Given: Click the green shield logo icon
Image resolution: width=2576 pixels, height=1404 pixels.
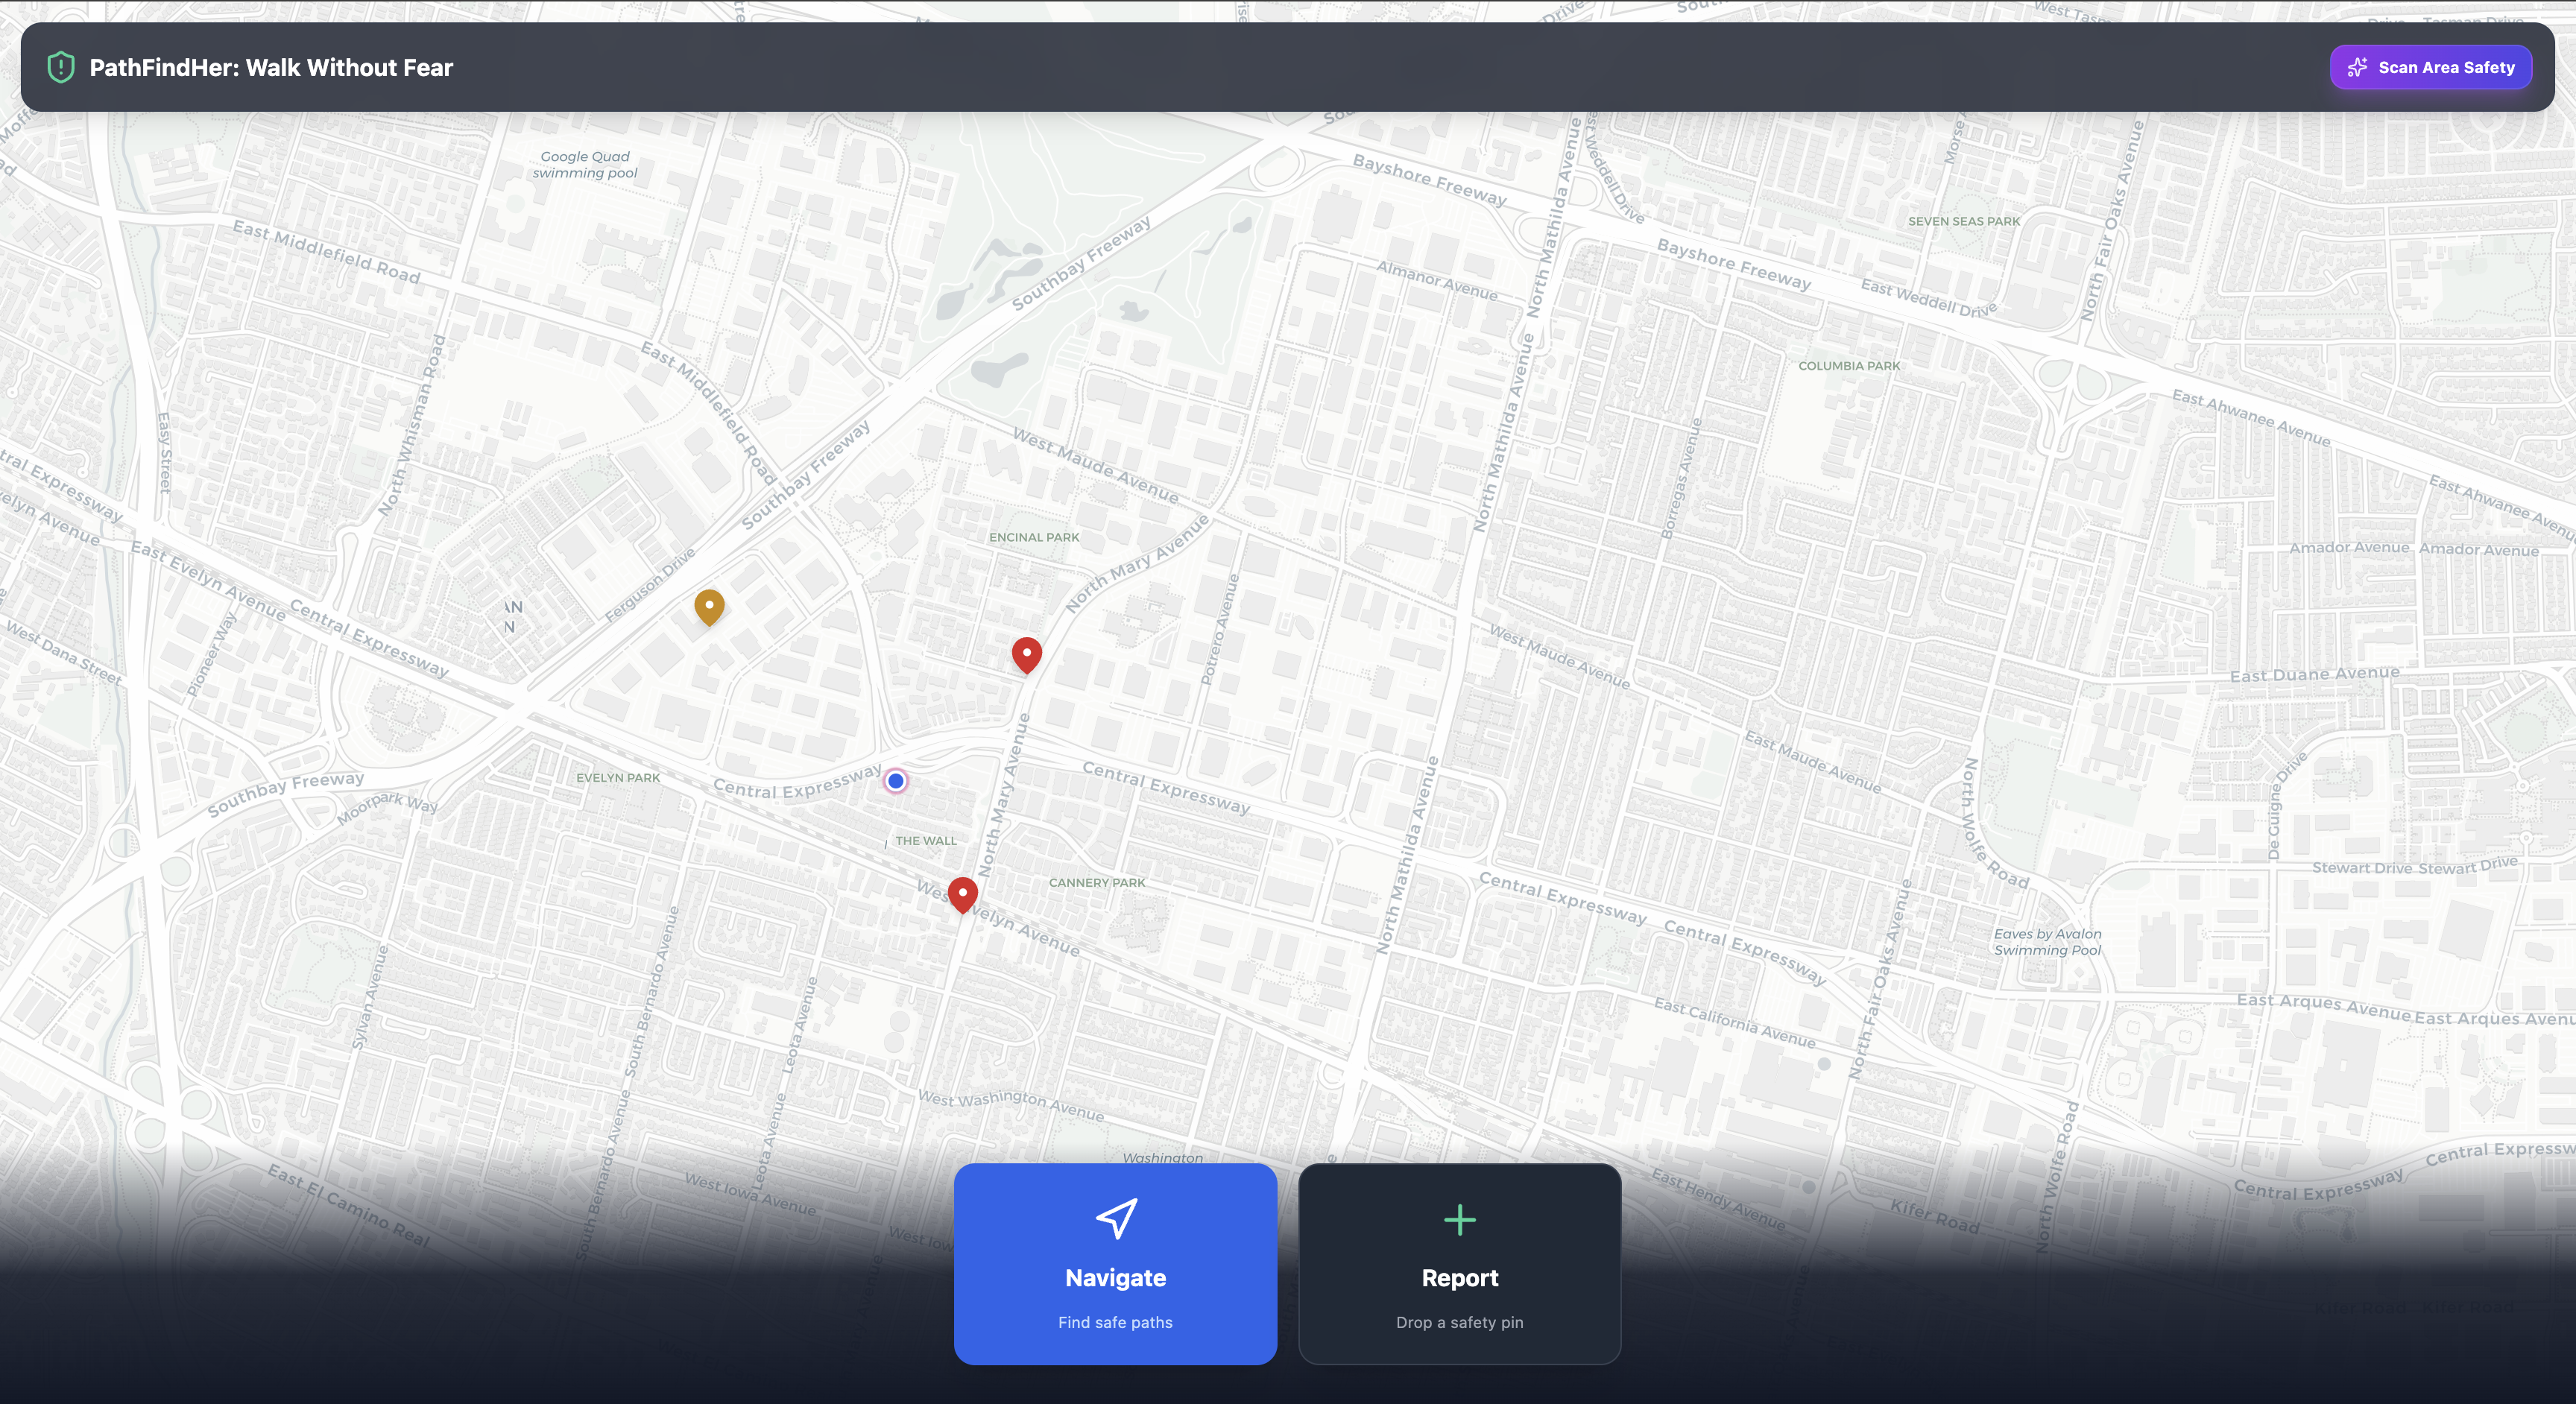Looking at the screenshot, I should (x=61, y=67).
